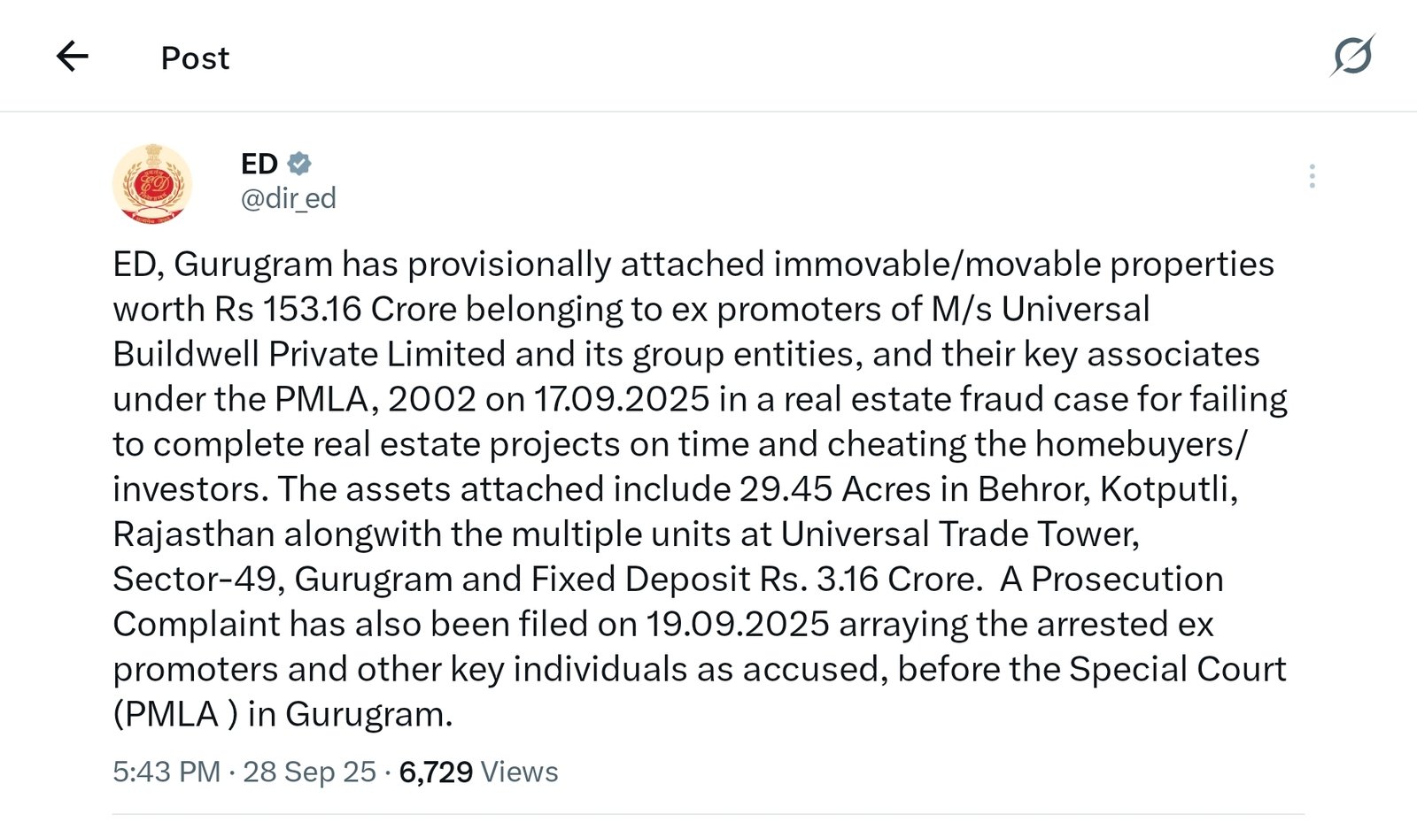This screenshot has width=1417, height=822.
Task: Click 'Special Court' text in the post
Action: coord(1177,670)
